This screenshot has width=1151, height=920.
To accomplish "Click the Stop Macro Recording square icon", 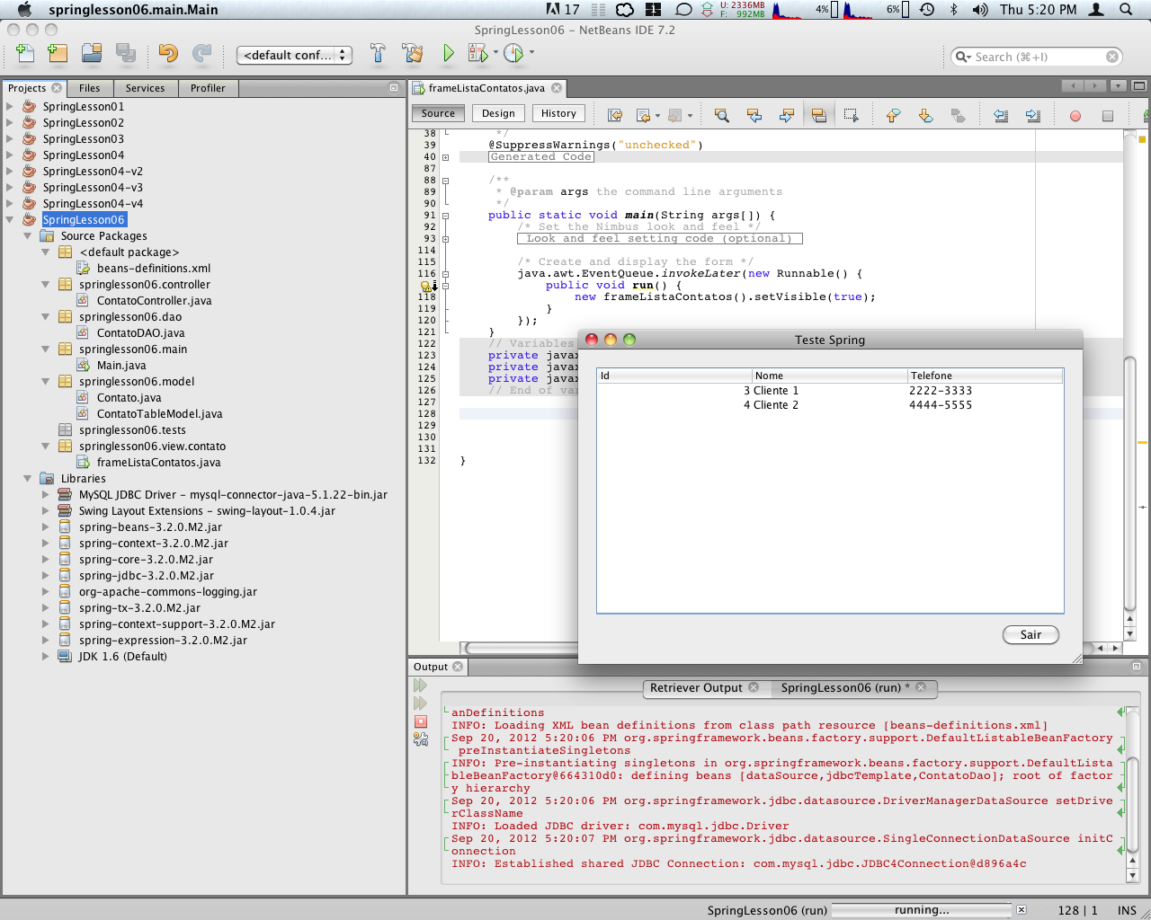I will [x=1107, y=116].
